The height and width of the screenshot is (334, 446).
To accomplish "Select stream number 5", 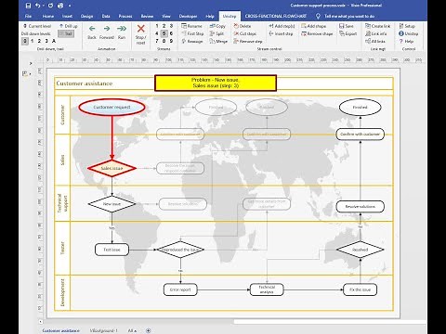I will tap(164, 33).
